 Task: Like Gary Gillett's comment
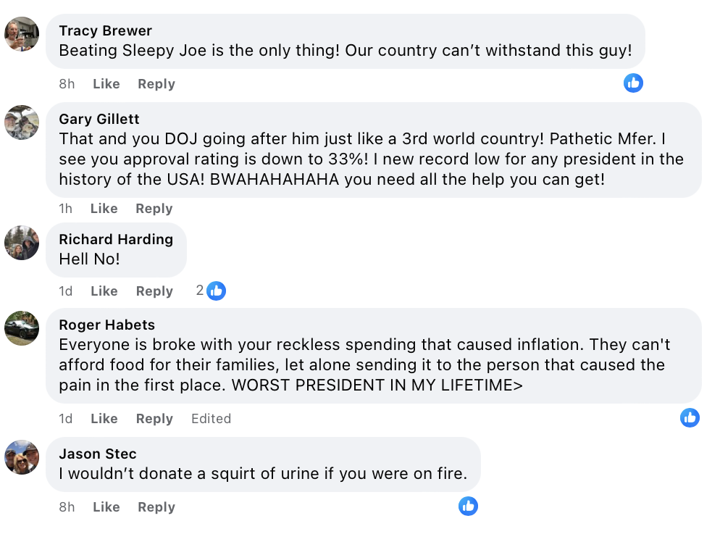(x=104, y=209)
